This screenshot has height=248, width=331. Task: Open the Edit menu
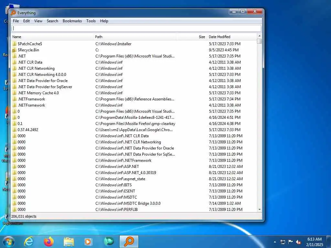(x=27, y=21)
